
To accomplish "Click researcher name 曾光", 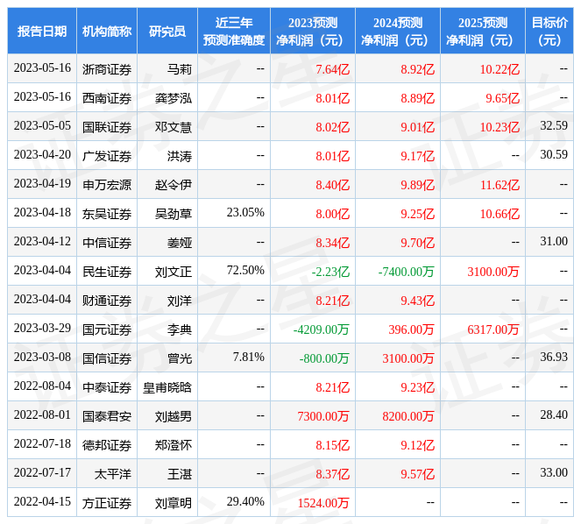I will (180, 358).
